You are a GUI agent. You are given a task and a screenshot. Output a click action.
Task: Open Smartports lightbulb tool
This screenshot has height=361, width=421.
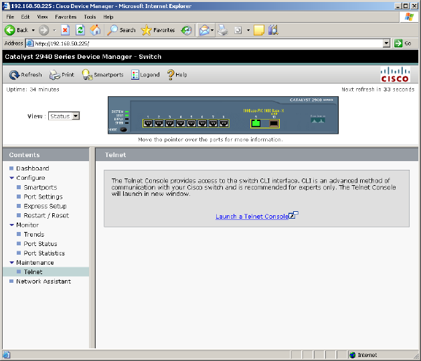102,75
